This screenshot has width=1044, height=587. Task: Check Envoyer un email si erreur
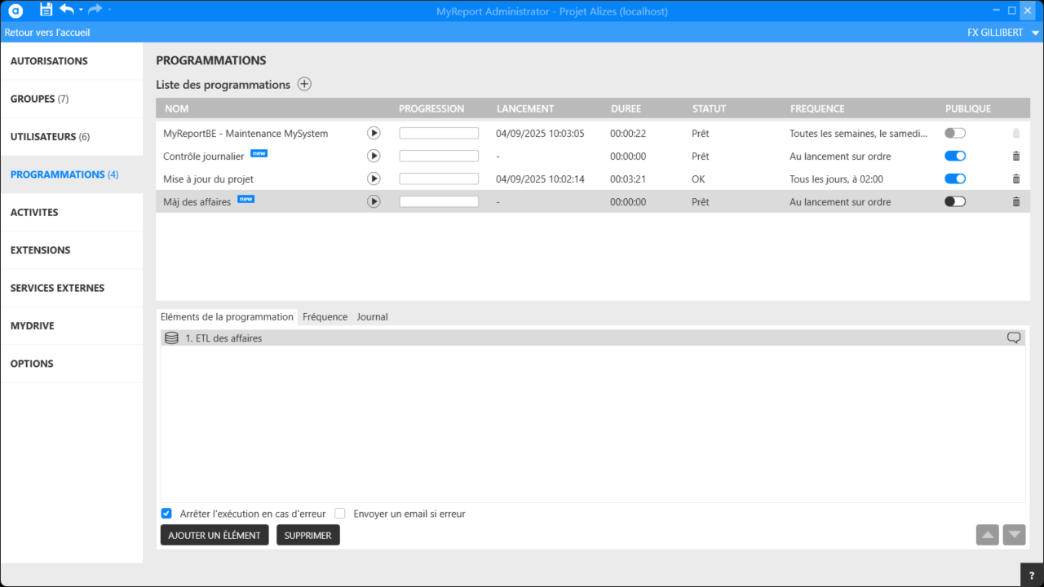point(340,514)
